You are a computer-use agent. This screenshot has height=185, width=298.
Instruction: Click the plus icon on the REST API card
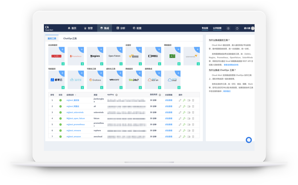coord(159,73)
